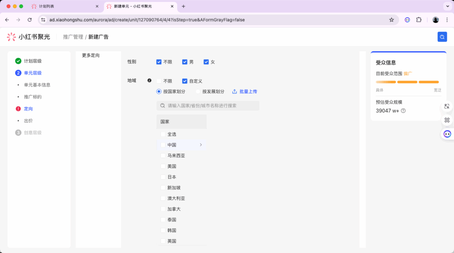
Task: Go to 创意层级 step
Action: click(x=33, y=133)
